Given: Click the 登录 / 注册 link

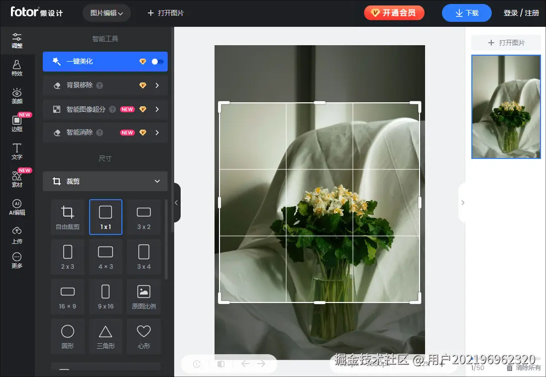Looking at the screenshot, I should (x=521, y=13).
